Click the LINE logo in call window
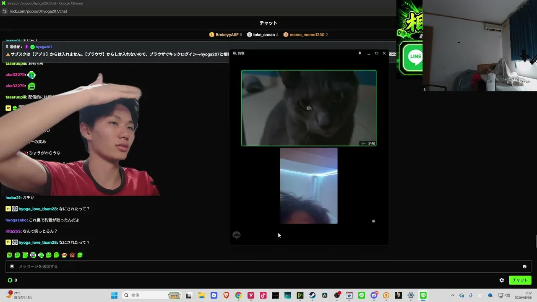The width and height of the screenshot is (537, 302). coord(237,235)
